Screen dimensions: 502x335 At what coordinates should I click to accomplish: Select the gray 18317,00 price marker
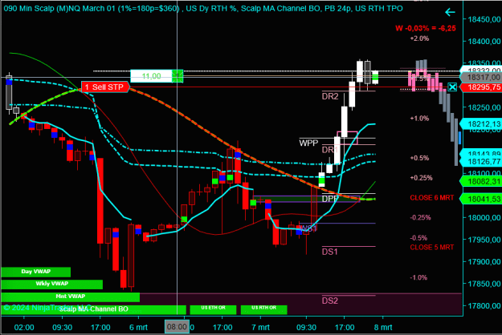(x=481, y=77)
